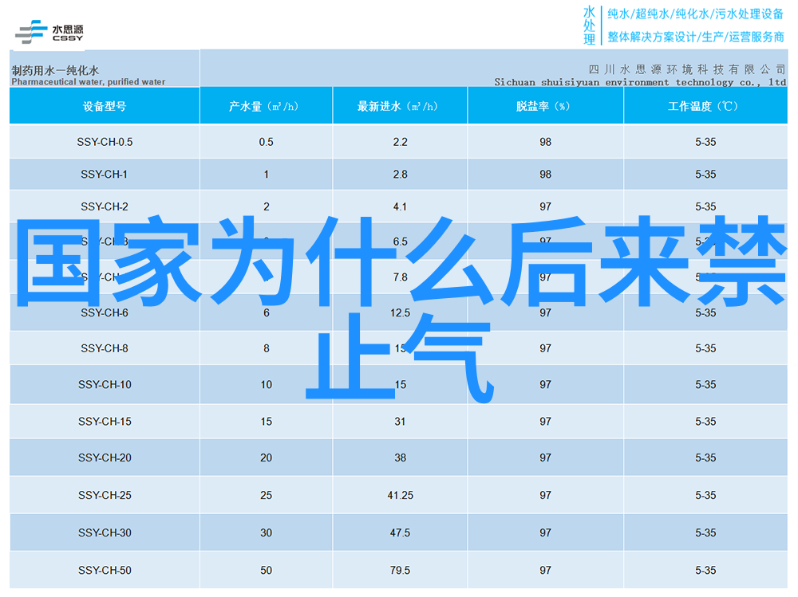This screenshot has height=597, width=798.
Task: Click inlet water value '47.5'
Action: click(400, 533)
